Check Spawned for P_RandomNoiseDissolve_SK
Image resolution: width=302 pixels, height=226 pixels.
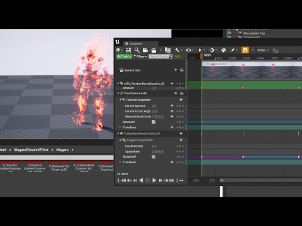pyautogui.click(x=154, y=157)
